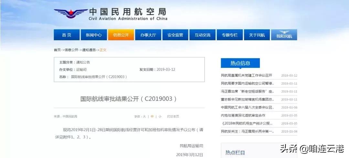Viewport: 349px width, 158px height.
Task: Click 正文 in the breadcrumb
Action: tap(103, 50)
